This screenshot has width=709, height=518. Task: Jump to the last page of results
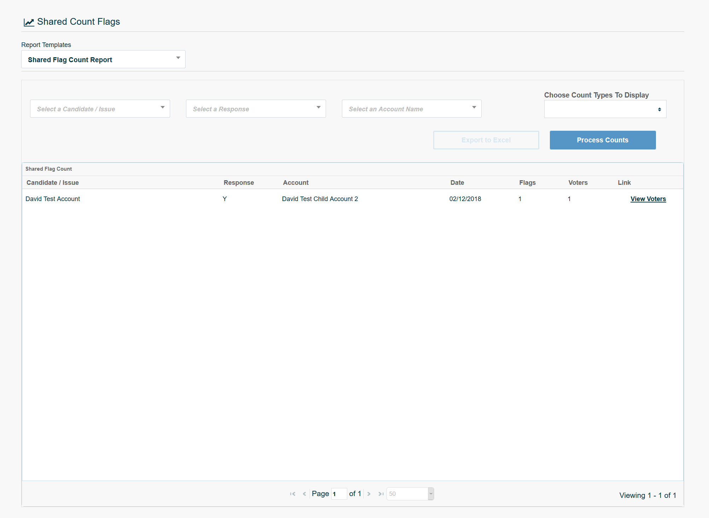(x=381, y=494)
